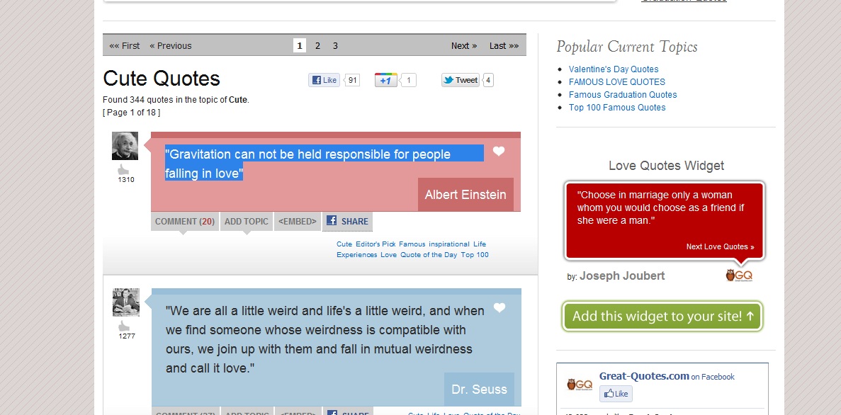Tweet the Cute Quotes page
The image size is (841, 415).
point(461,80)
